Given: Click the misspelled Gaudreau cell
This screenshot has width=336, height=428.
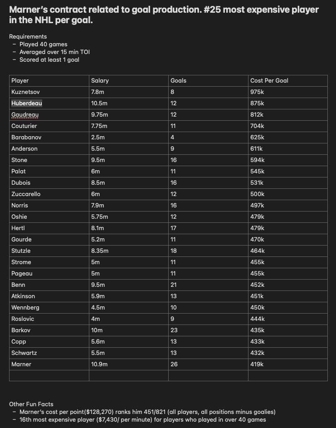Looking at the screenshot, I should [x=49, y=115].
